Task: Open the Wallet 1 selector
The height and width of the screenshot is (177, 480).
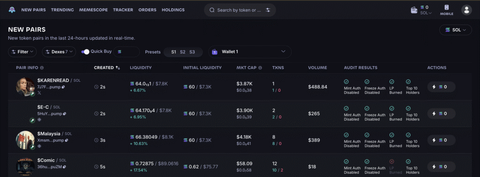Action: (x=250, y=52)
